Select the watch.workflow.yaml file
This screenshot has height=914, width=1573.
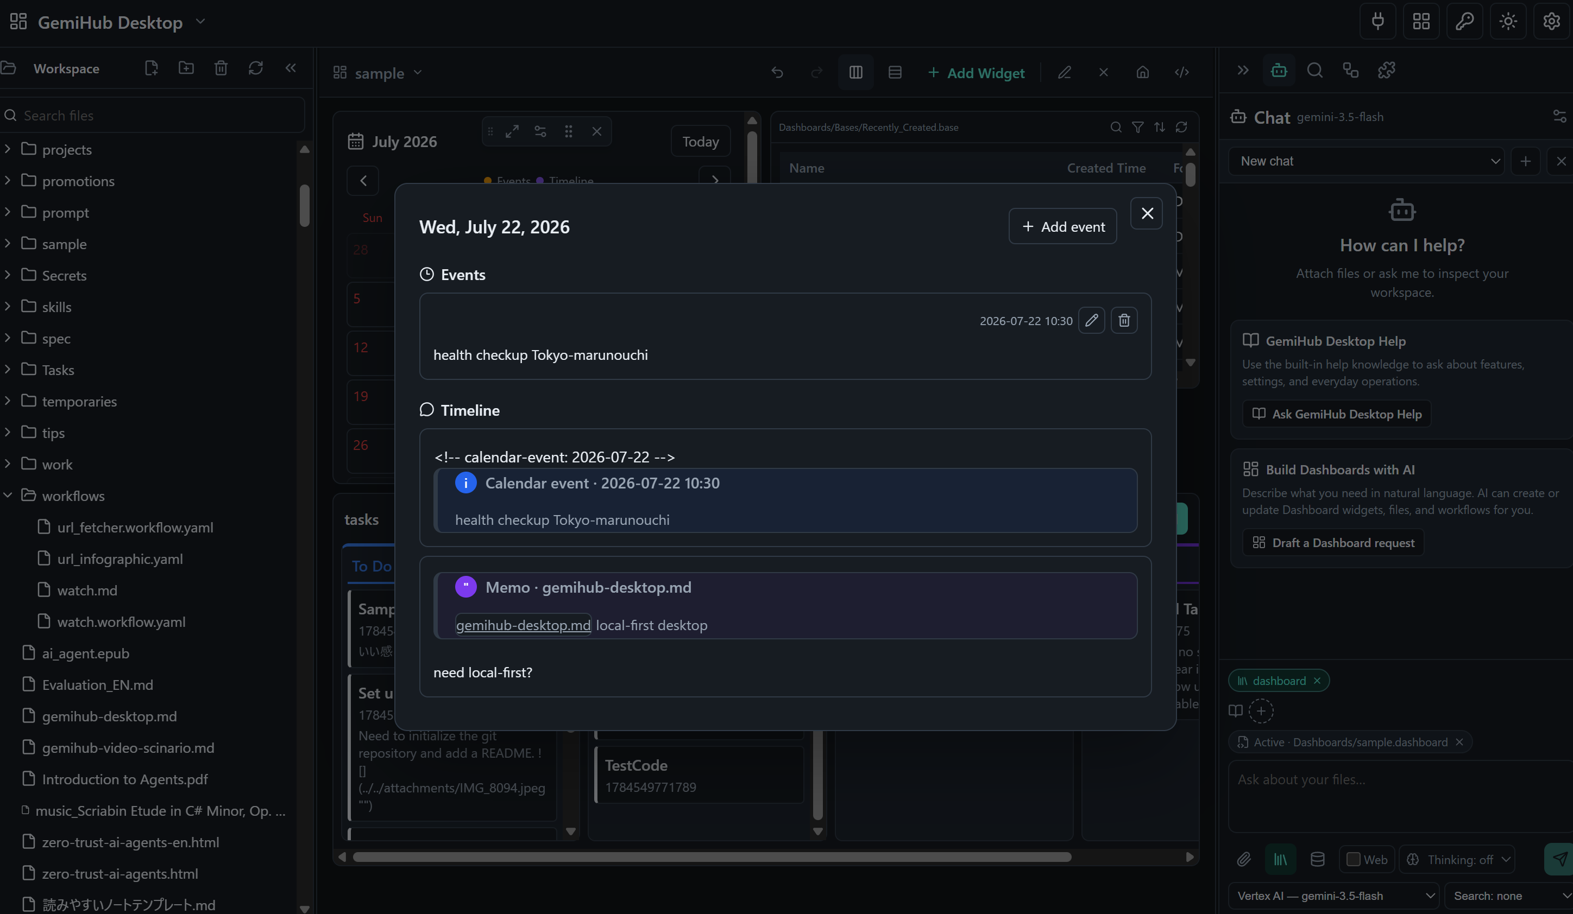pyautogui.click(x=121, y=621)
